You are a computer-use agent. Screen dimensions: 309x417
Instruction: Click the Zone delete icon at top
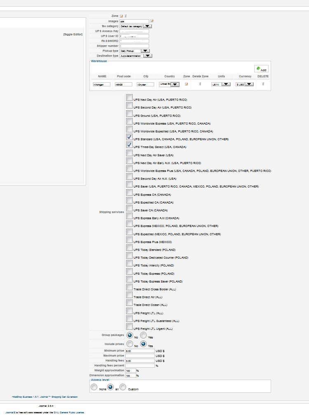(x=126, y=16)
